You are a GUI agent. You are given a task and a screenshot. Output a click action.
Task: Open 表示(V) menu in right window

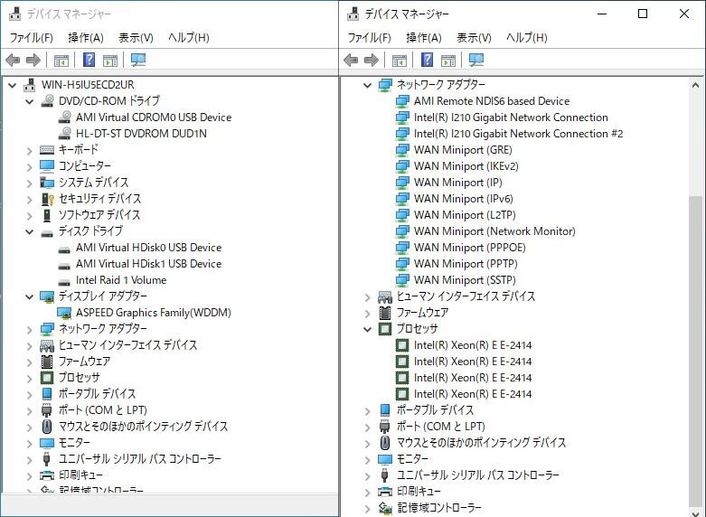[474, 38]
